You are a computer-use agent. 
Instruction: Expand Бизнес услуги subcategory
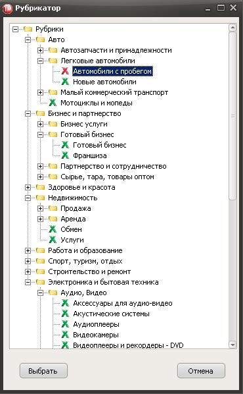pos(40,124)
